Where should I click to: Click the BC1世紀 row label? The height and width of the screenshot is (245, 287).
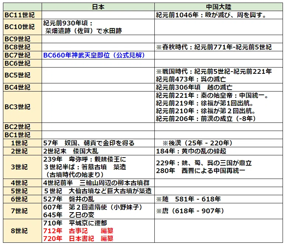[17, 135]
